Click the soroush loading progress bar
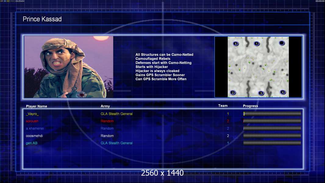The width and height of the screenshot is (325, 183). [272, 121]
